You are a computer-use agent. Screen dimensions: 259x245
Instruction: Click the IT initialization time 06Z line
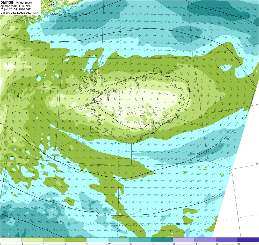16,9
